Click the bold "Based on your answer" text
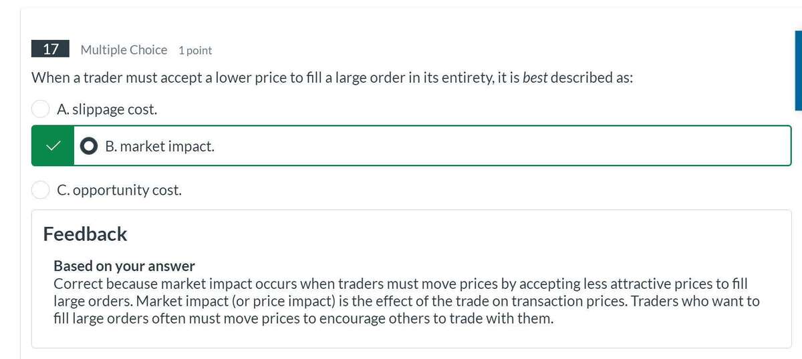Viewport: 802px width, 359px height. tap(124, 266)
